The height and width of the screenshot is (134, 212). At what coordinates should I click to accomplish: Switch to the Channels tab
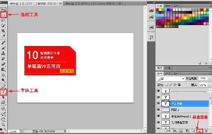[x=168, y=74]
